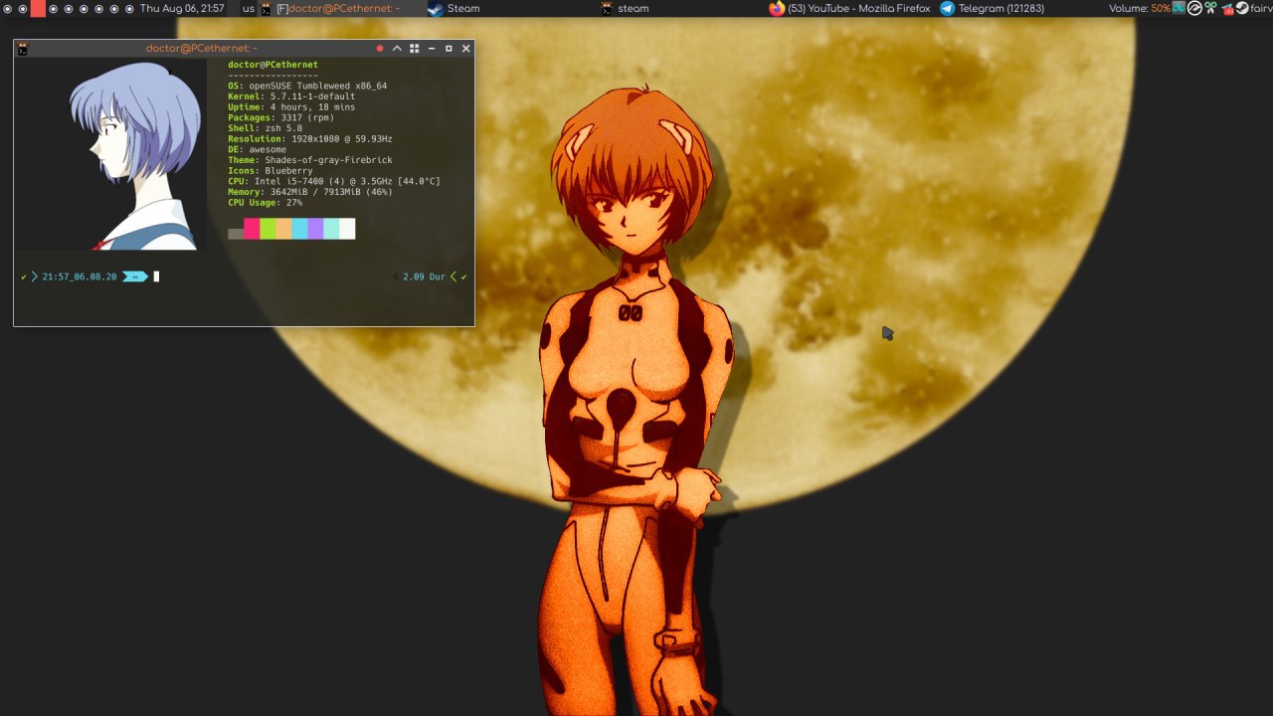The image size is (1273, 716).
Task: Click the orange color block in the neofetch palette
Action: click(x=283, y=229)
